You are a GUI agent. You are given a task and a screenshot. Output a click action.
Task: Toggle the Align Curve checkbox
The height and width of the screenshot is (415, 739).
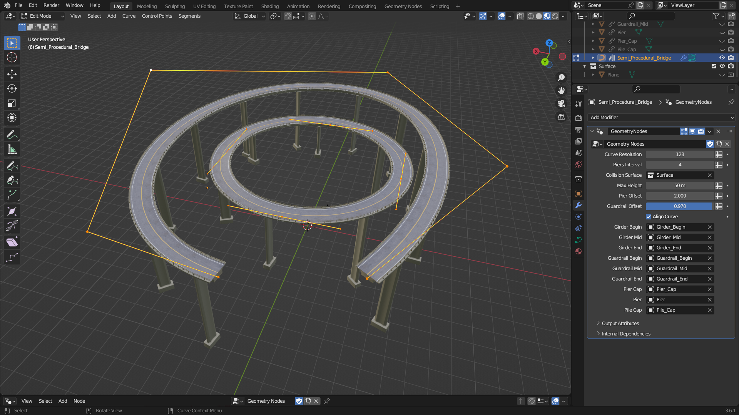tap(649, 216)
